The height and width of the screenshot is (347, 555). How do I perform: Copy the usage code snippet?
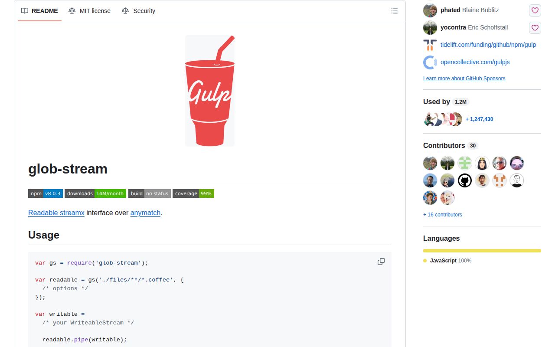381,262
